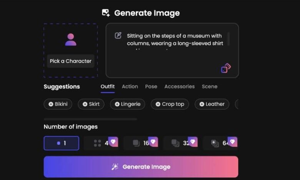This screenshot has width=300, height=180.
Task: Select 16 images option
Action: (x=141, y=143)
